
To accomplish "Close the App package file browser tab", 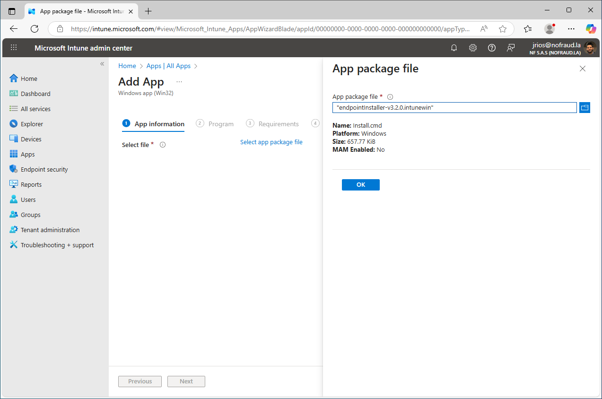I will pos(131,11).
